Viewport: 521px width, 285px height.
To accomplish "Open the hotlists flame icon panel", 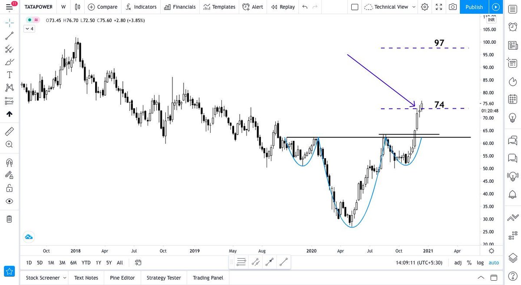I will pyautogui.click(x=512, y=81).
